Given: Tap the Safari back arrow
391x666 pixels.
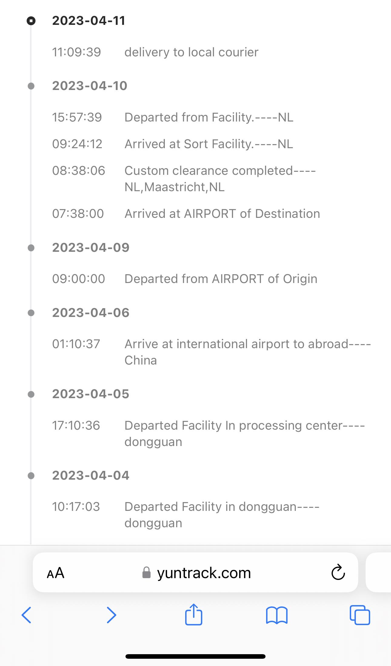Looking at the screenshot, I should tap(26, 615).
